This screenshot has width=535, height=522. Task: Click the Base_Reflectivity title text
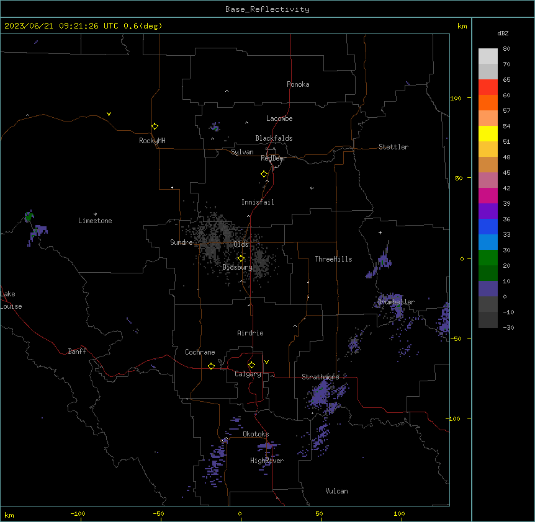(267, 9)
